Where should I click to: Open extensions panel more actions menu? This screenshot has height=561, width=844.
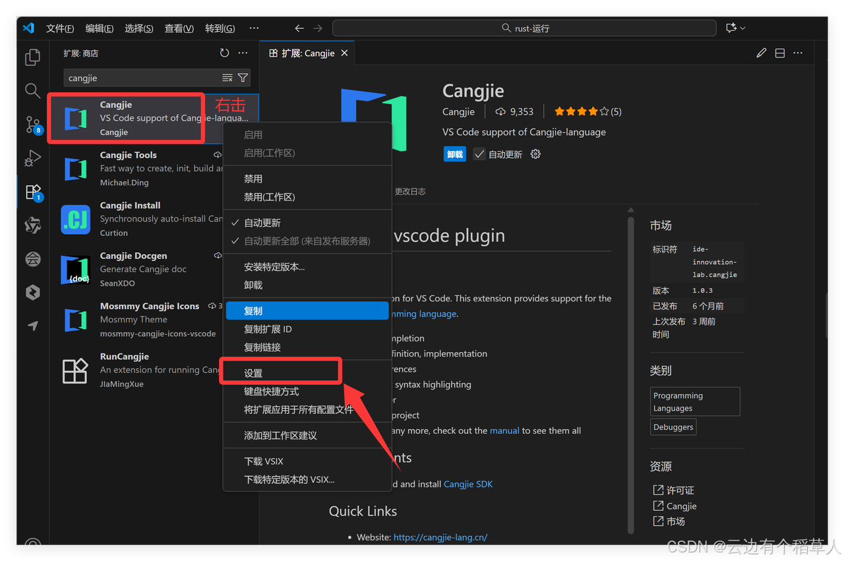coord(243,53)
